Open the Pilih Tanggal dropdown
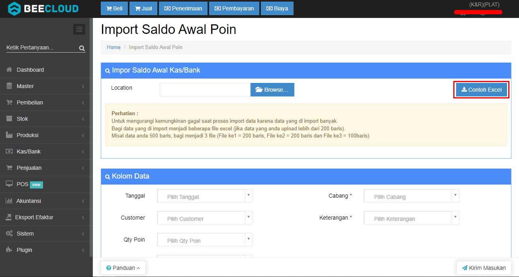Image resolution: width=519 pixels, height=277 pixels. pyautogui.click(x=204, y=196)
